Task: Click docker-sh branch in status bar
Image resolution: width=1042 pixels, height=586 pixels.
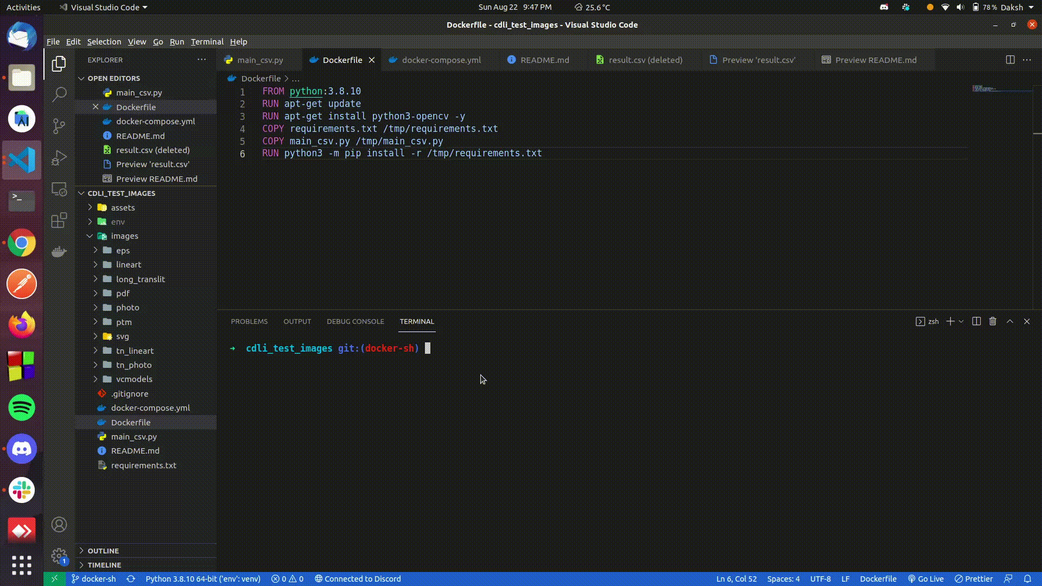Action: pyautogui.click(x=94, y=579)
